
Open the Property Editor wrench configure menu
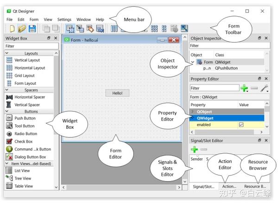[x=265, y=88]
